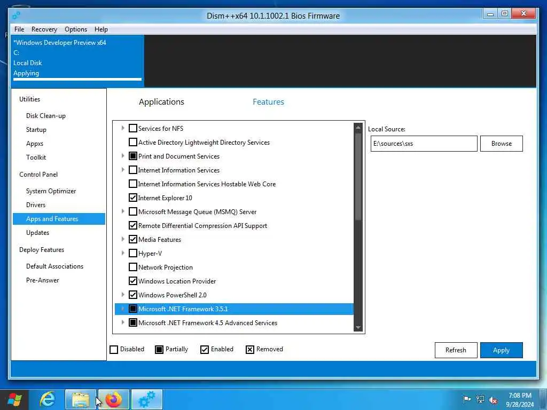The width and height of the screenshot is (547, 410).
Task: Enable Internet Information Services Hostable Web Core
Action: 132,184
